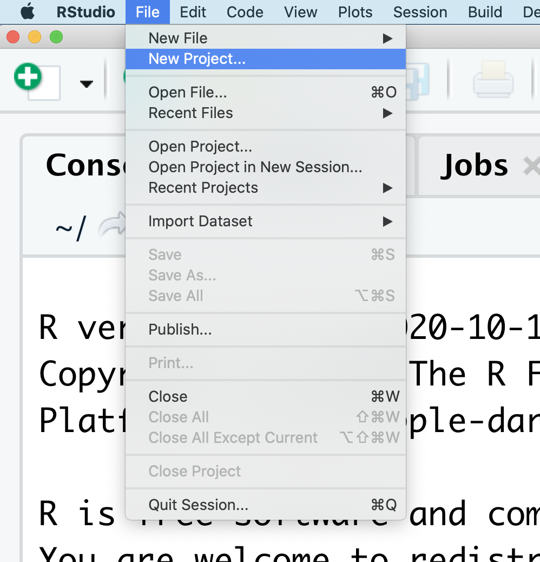Viewport: 540px width, 562px height.
Task: Expand the Recent Projects submenu
Action: [x=387, y=188]
